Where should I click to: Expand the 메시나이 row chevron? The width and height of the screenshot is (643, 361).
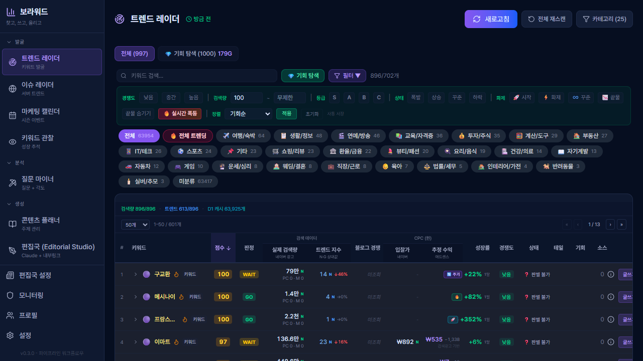(135, 297)
